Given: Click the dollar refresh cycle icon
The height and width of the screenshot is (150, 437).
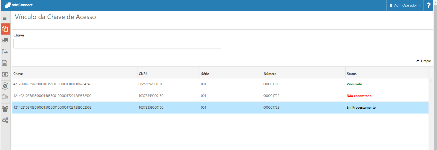Looking at the screenshot, I should pos(5,86).
